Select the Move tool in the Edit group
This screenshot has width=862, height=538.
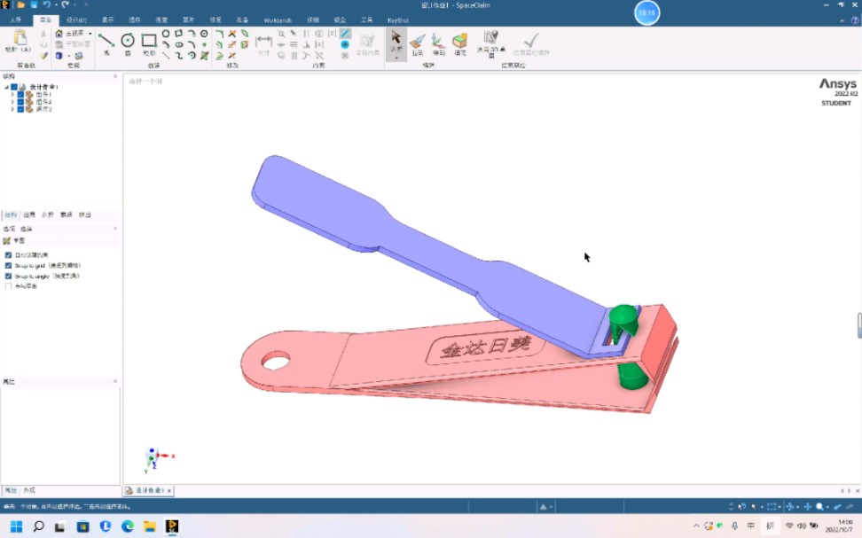point(437,41)
